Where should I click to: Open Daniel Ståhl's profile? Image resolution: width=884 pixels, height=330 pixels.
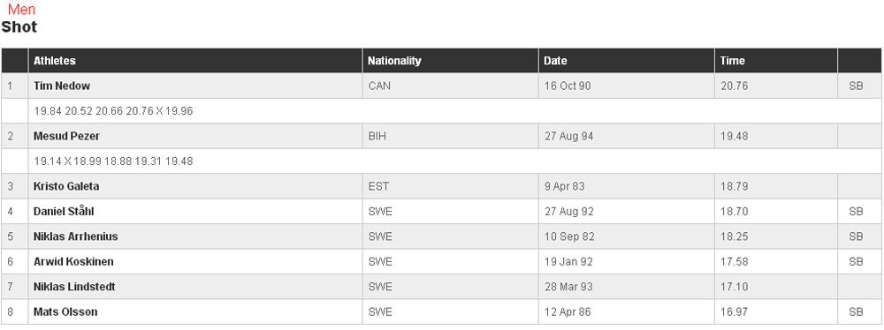coord(64,212)
